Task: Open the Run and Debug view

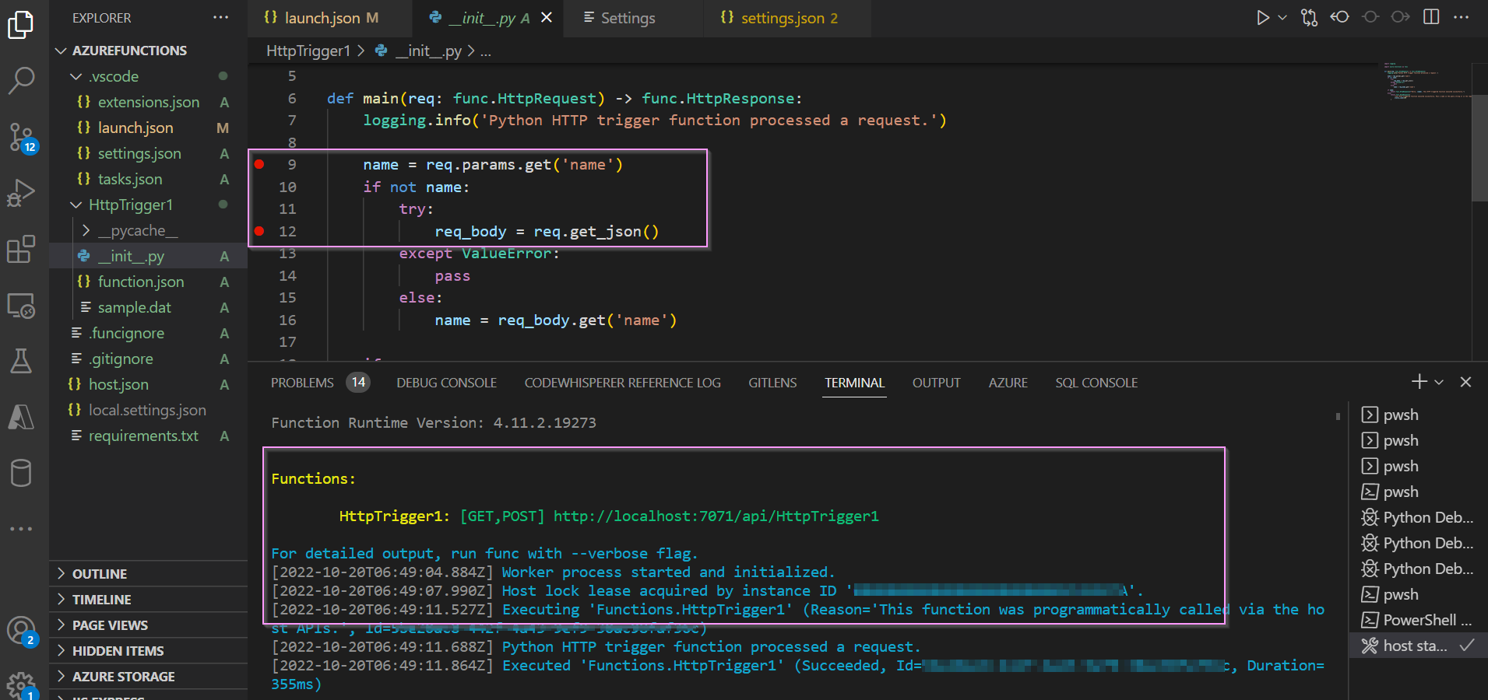Action: 21,193
